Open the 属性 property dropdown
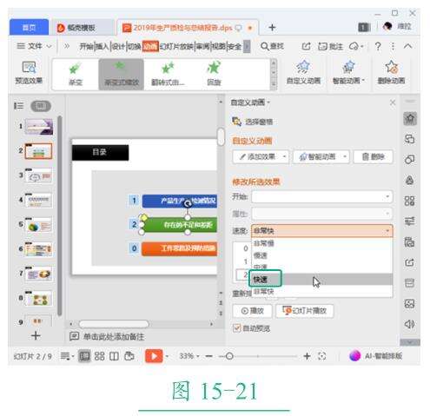Image resolution: width=430 pixels, height=416 pixels. (321, 214)
